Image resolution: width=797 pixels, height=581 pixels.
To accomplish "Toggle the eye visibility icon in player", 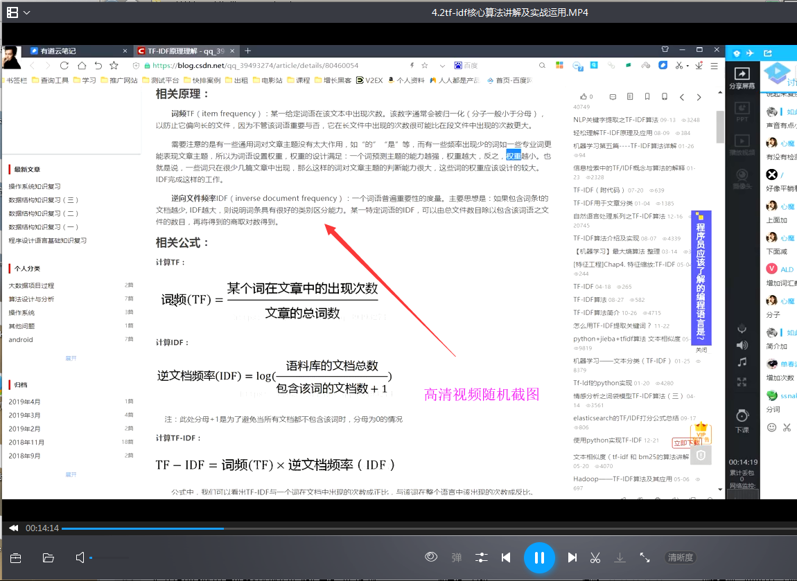I will coord(431,557).
